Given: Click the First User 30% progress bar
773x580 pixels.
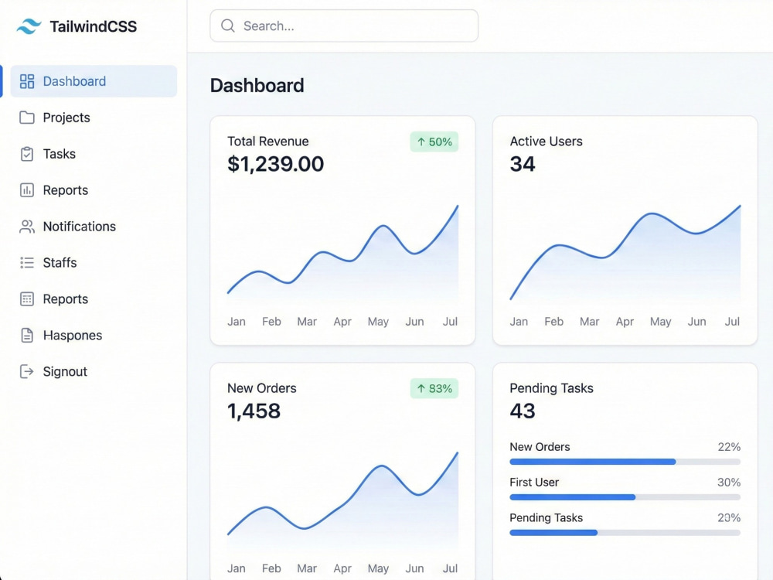Looking at the screenshot, I should pos(625,497).
